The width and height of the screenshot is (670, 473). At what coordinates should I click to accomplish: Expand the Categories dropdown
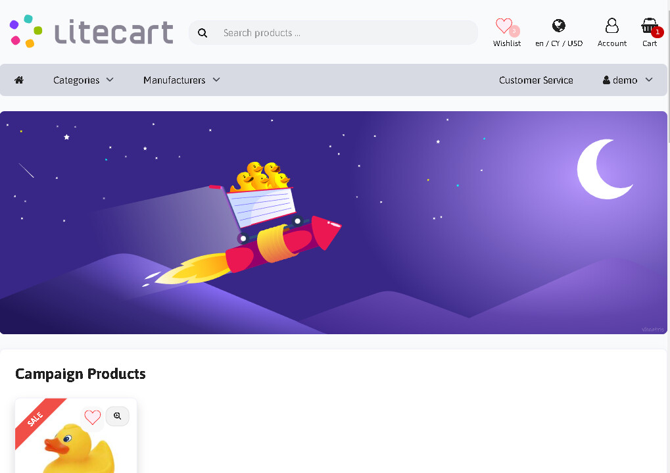[84, 80]
